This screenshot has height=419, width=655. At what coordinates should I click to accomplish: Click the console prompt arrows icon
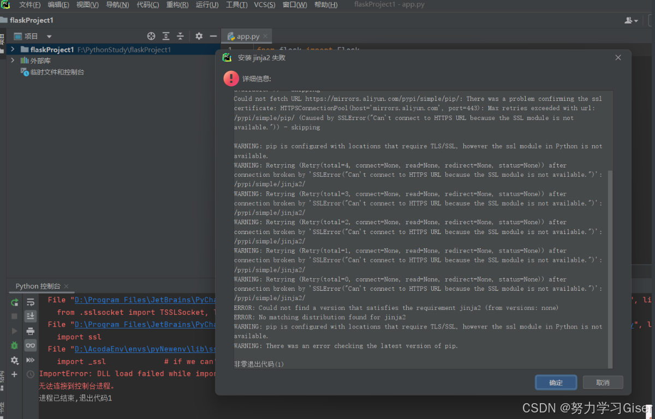click(31, 360)
